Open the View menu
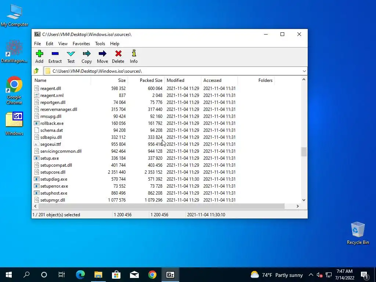376x282 pixels. (x=63, y=44)
